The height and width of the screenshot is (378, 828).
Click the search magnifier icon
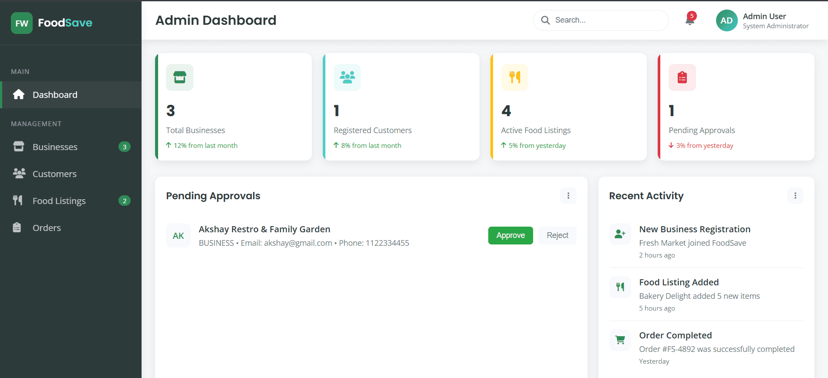tap(545, 20)
